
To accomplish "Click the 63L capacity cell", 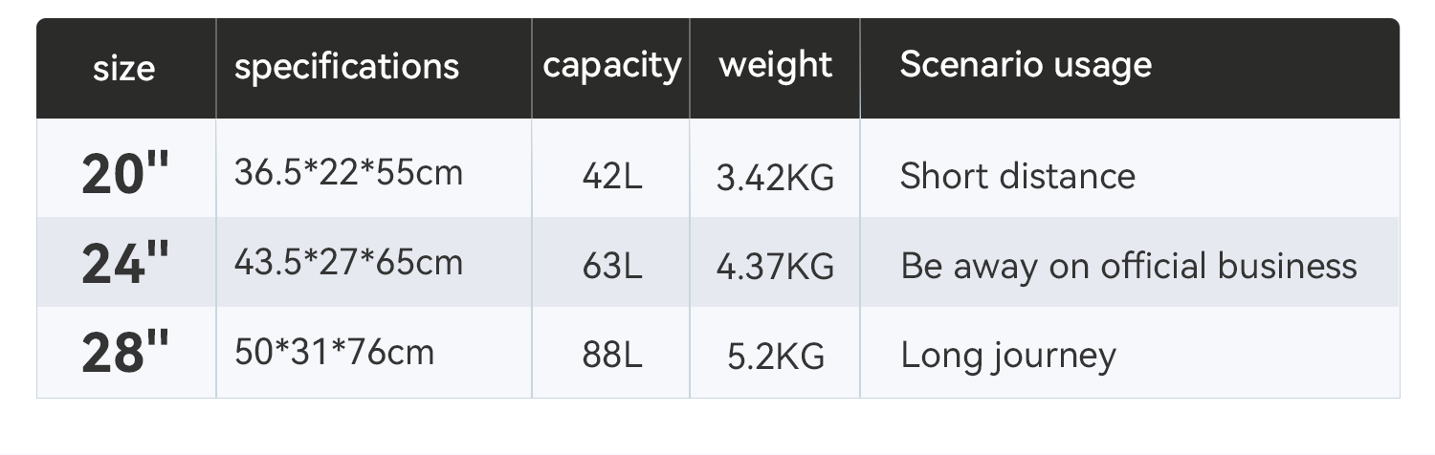I will coord(611,266).
